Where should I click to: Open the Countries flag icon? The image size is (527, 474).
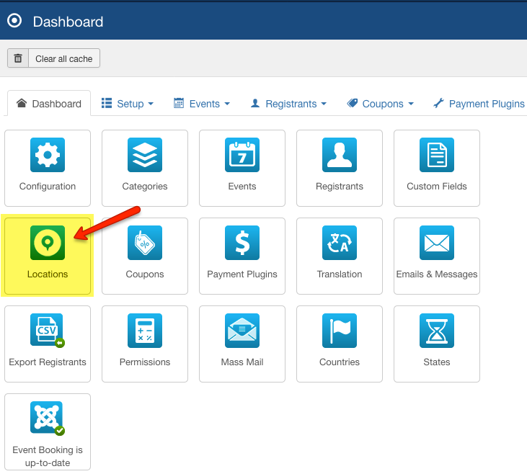pyautogui.click(x=340, y=331)
